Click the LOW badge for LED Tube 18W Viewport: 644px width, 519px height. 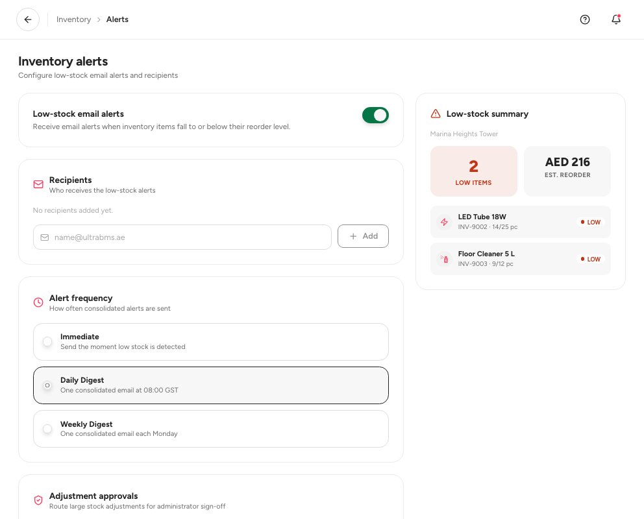click(591, 222)
